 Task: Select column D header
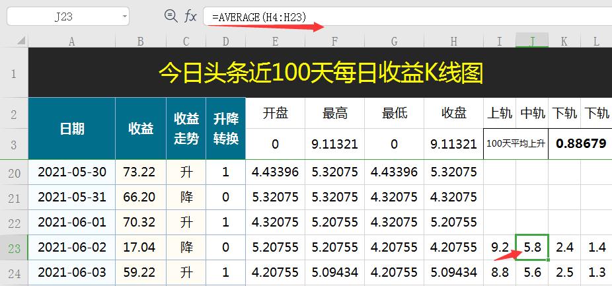225,42
